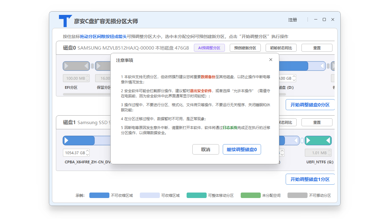Click the right arrow handle of the EFI分区 bar

pos(86,66)
